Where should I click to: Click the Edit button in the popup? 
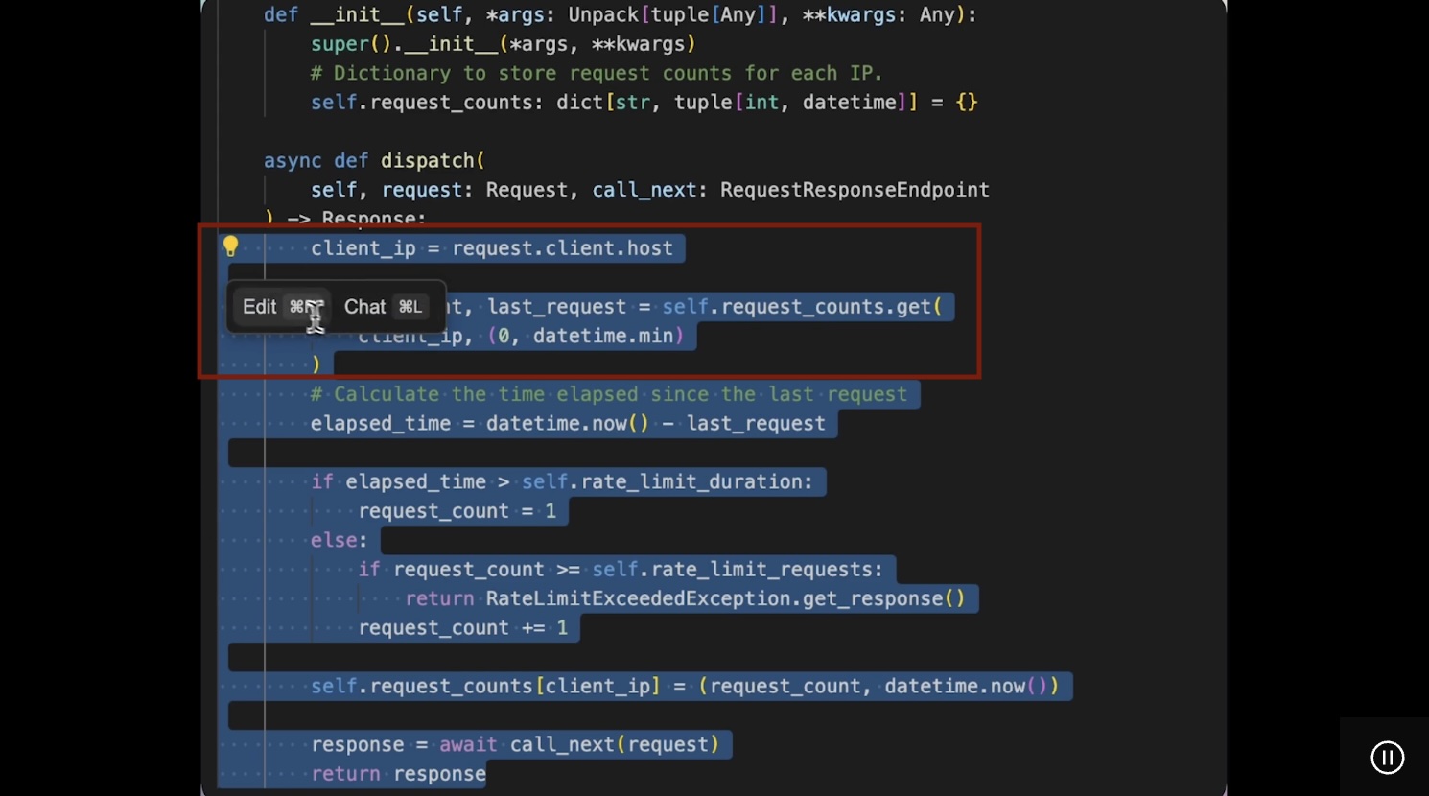coord(260,307)
